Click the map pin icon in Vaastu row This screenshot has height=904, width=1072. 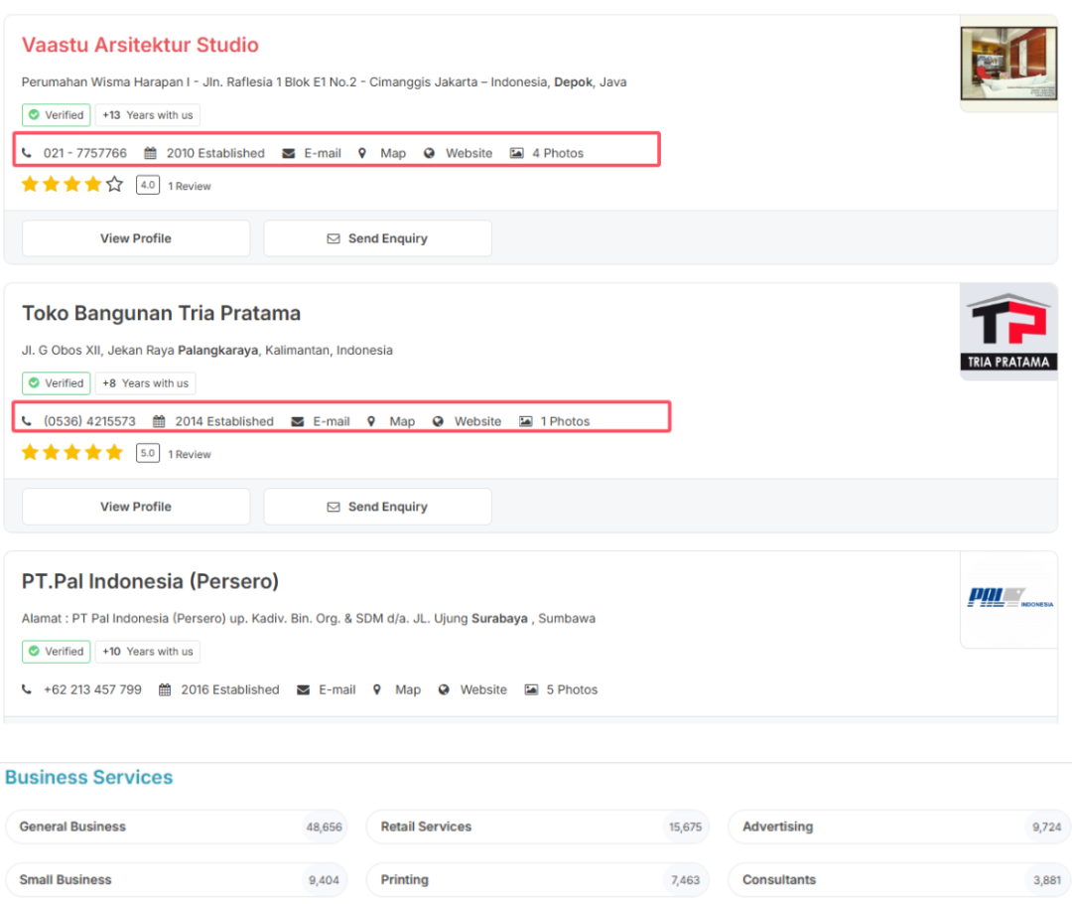tap(362, 153)
